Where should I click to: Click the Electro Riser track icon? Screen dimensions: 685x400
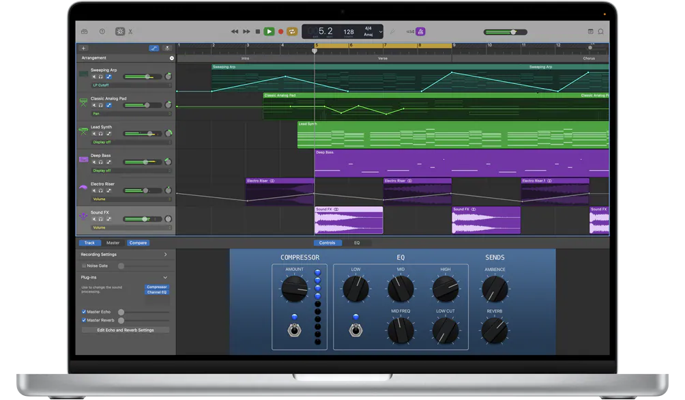point(83,188)
